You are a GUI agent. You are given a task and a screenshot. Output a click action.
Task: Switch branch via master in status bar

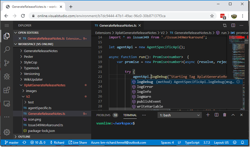click(12, 142)
